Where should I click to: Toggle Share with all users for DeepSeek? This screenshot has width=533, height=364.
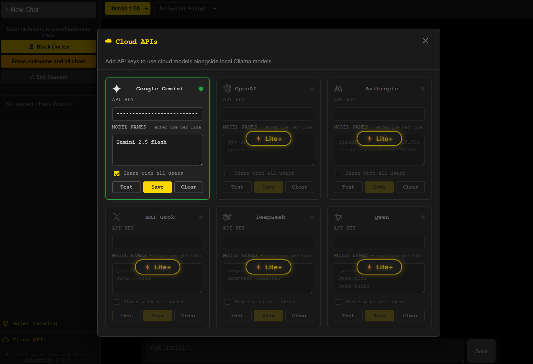pos(227,302)
